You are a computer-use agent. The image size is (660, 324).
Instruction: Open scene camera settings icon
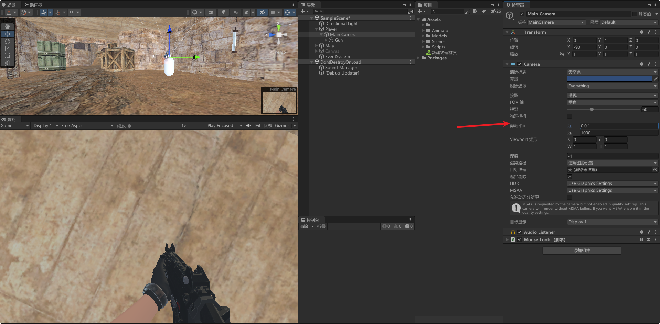[x=273, y=12]
